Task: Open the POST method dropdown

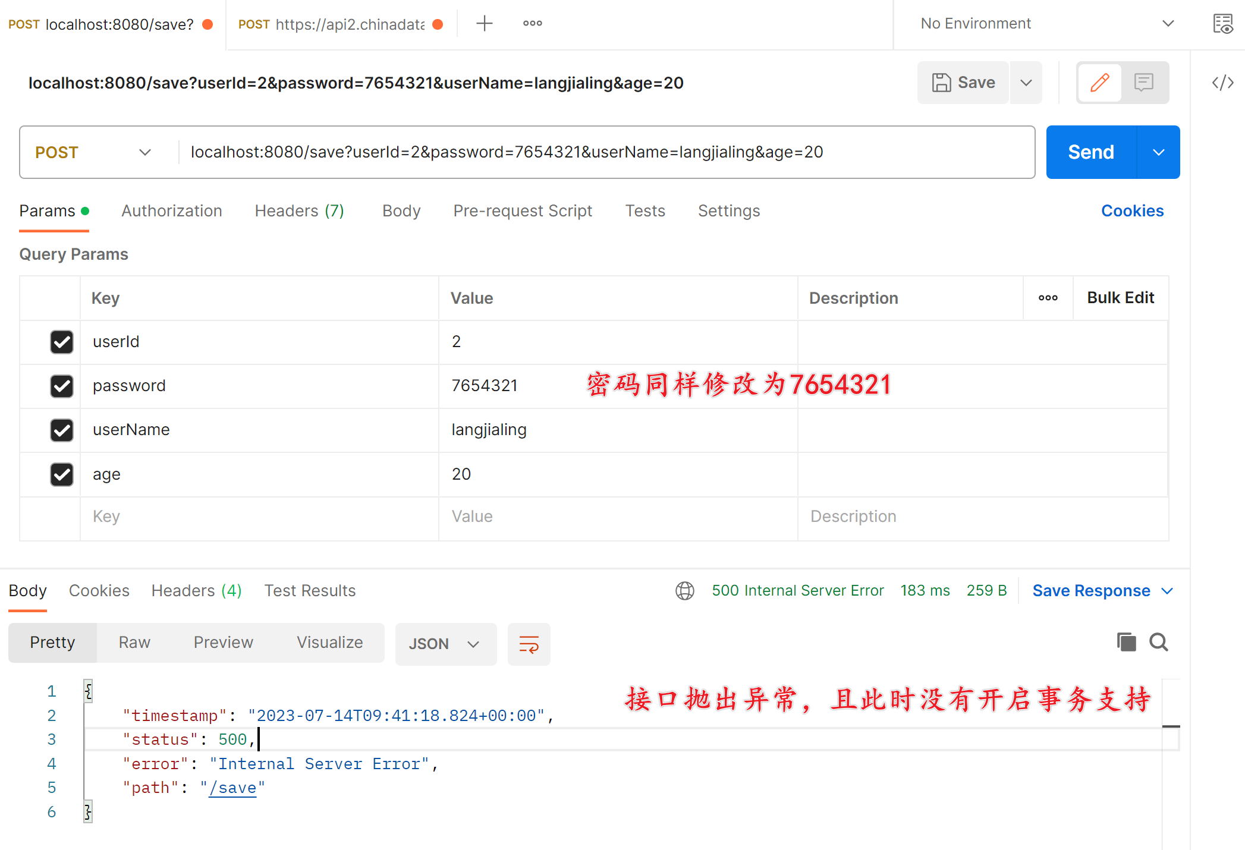Action: click(94, 153)
